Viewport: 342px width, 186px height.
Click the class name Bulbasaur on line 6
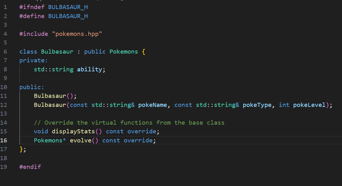(57, 51)
